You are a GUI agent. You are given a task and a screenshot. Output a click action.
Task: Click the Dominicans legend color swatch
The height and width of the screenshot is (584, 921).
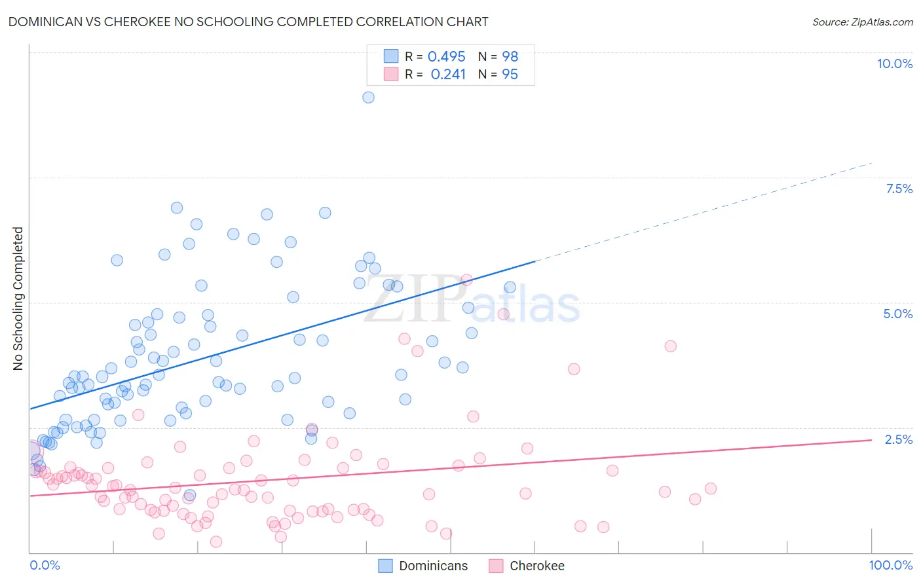385,566
